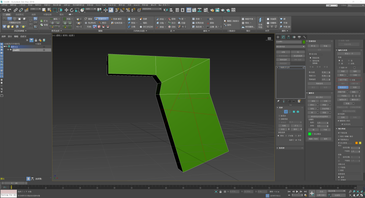
Task: Open the Arnold menu
Action: coord(137,5)
